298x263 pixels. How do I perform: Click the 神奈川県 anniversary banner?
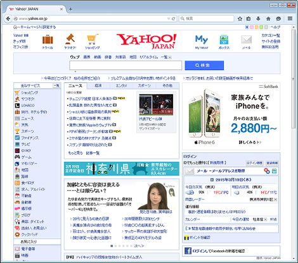(122, 169)
